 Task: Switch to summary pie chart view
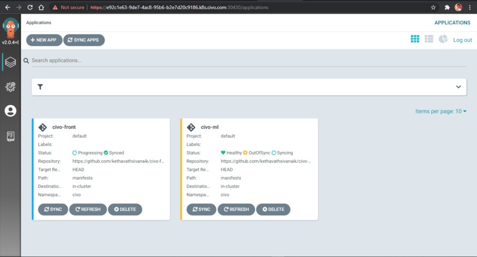[443, 39]
